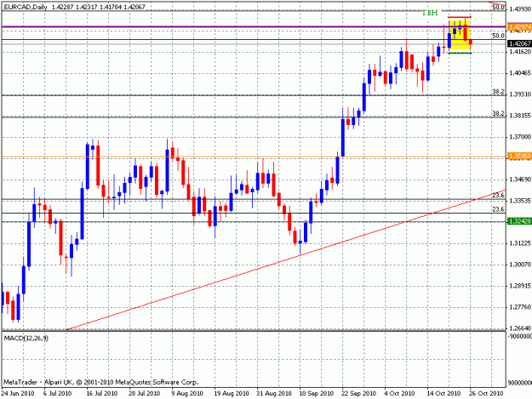Select the orange horizontal line at 1.35958
Image resolution: width=532 pixels, height=399 pixels.
coord(254,157)
